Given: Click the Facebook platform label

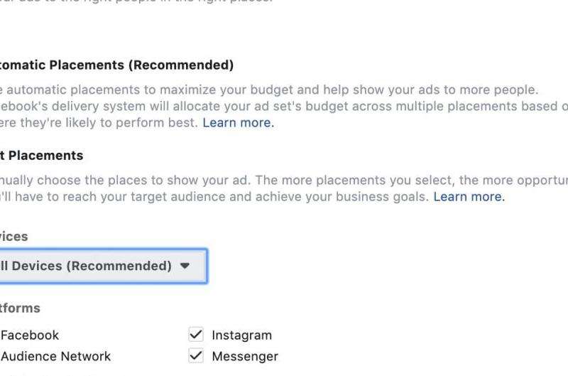Looking at the screenshot, I should [30, 335].
